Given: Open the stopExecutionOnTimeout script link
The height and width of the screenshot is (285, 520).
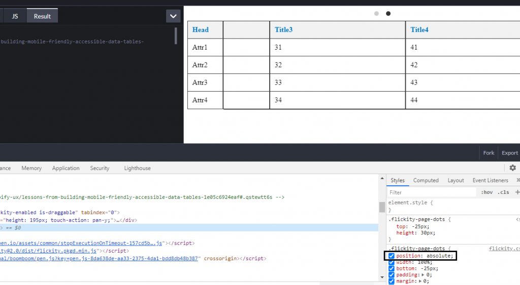Looking at the screenshot, I should pos(81,243).
